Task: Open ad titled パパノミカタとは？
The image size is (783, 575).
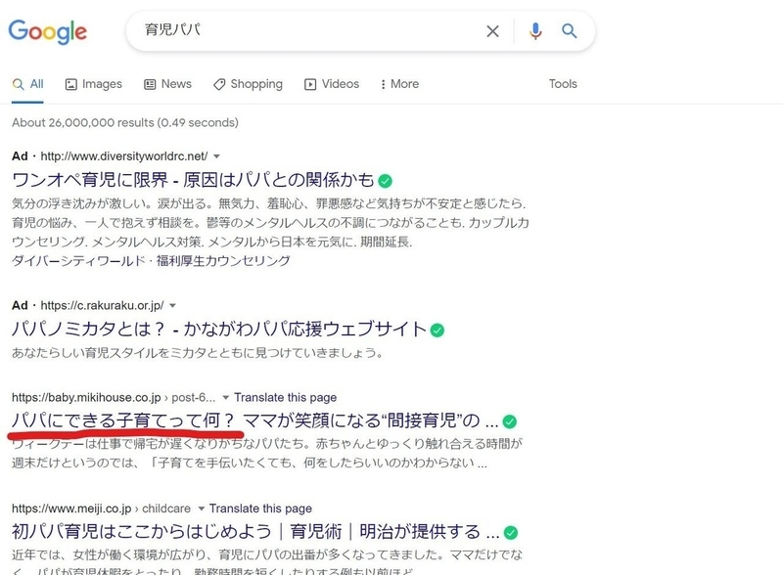Action: coord(218,329)
